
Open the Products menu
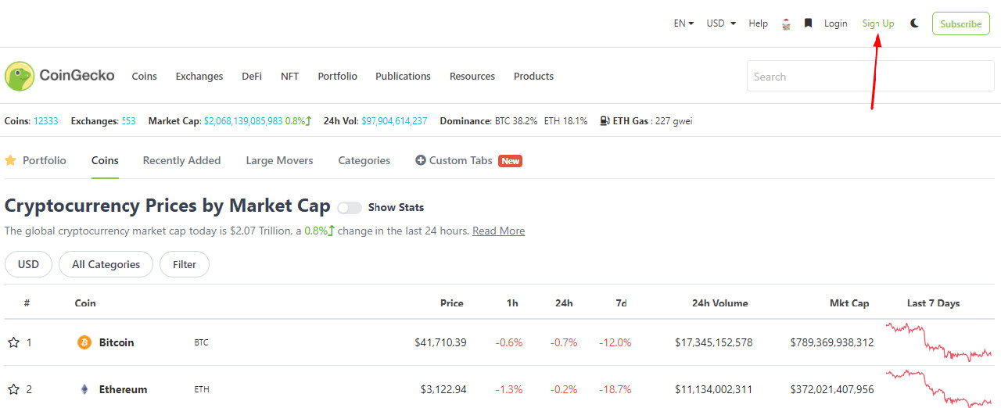pos(533,76)
